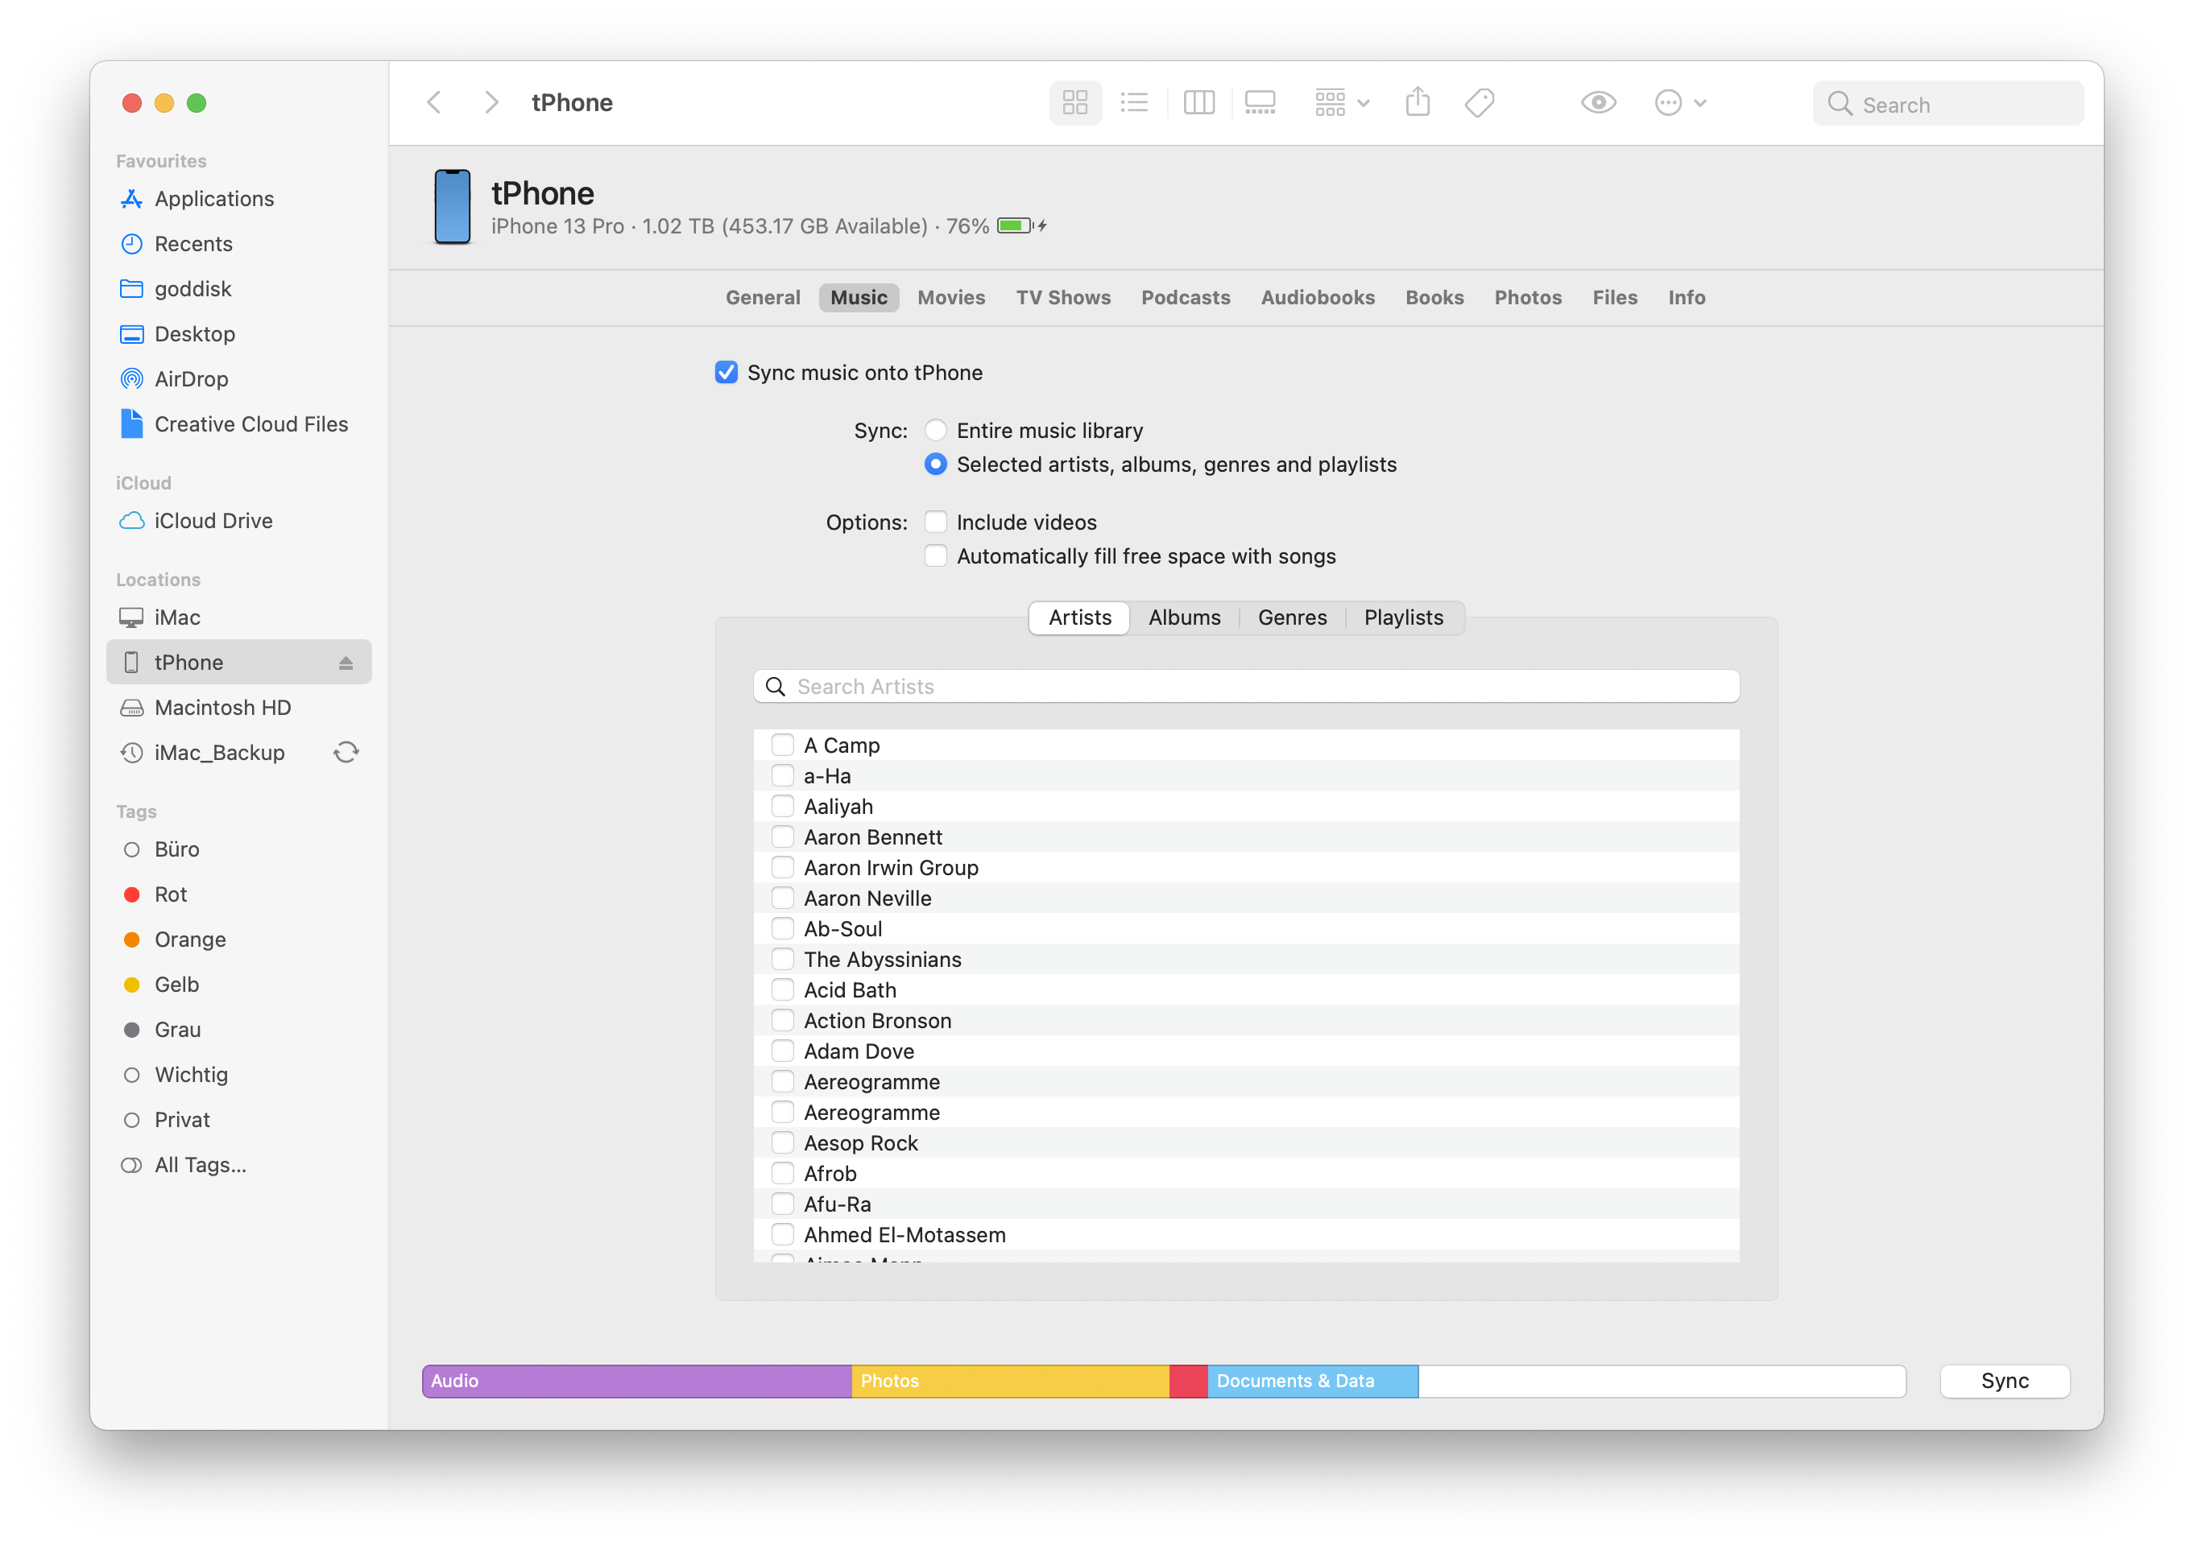Image resolution: width=2194 pixels, height=1549 pixels.
Task: Open iCloud Drive
Action: pyautogui.click(x=238, y=520)
